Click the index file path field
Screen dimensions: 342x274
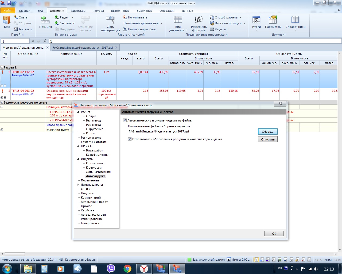coord(192,131)
